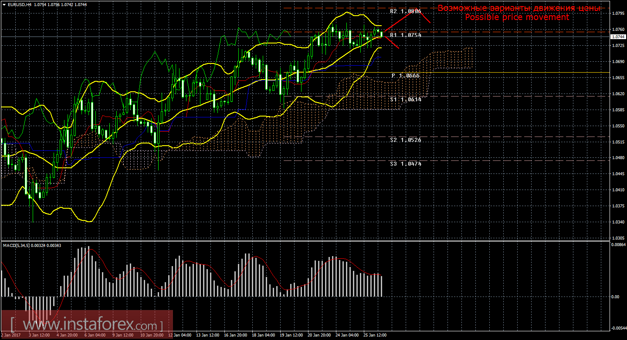Select the S3 1.0474 support label
627x340 pixels.
pos(406,163)
